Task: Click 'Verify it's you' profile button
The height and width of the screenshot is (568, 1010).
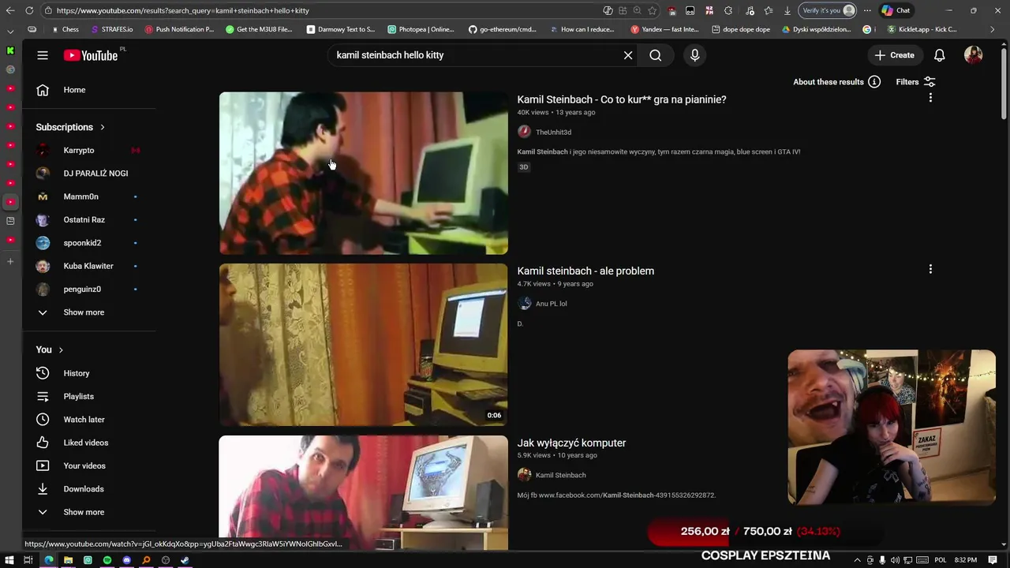Action: [828, 10]
